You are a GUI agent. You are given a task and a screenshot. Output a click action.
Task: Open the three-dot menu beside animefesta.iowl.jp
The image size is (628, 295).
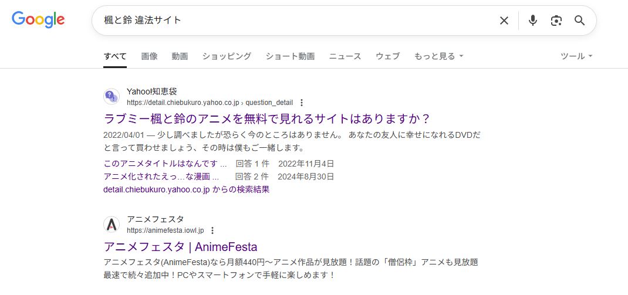pos(212,230)
